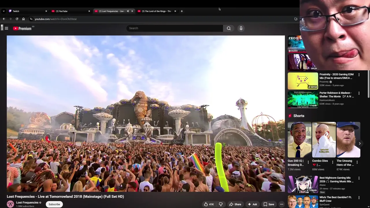Show next Shorts with right chevron
The width and height of the screenshot is (370, 208).
click(x=360, y=143)
